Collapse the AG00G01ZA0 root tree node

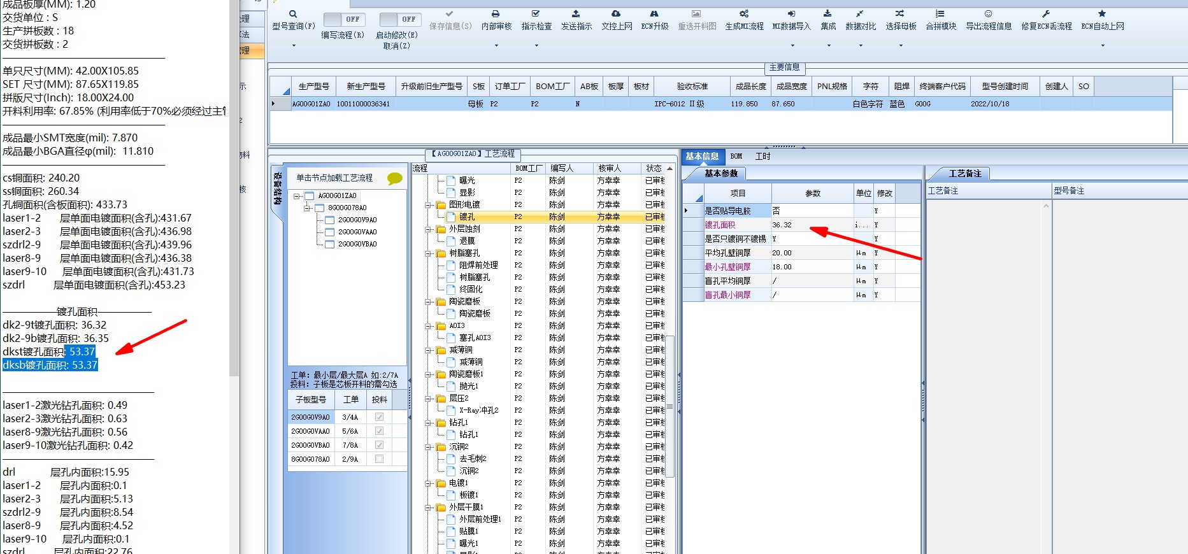pyautogui.click(x=296, y=196)
